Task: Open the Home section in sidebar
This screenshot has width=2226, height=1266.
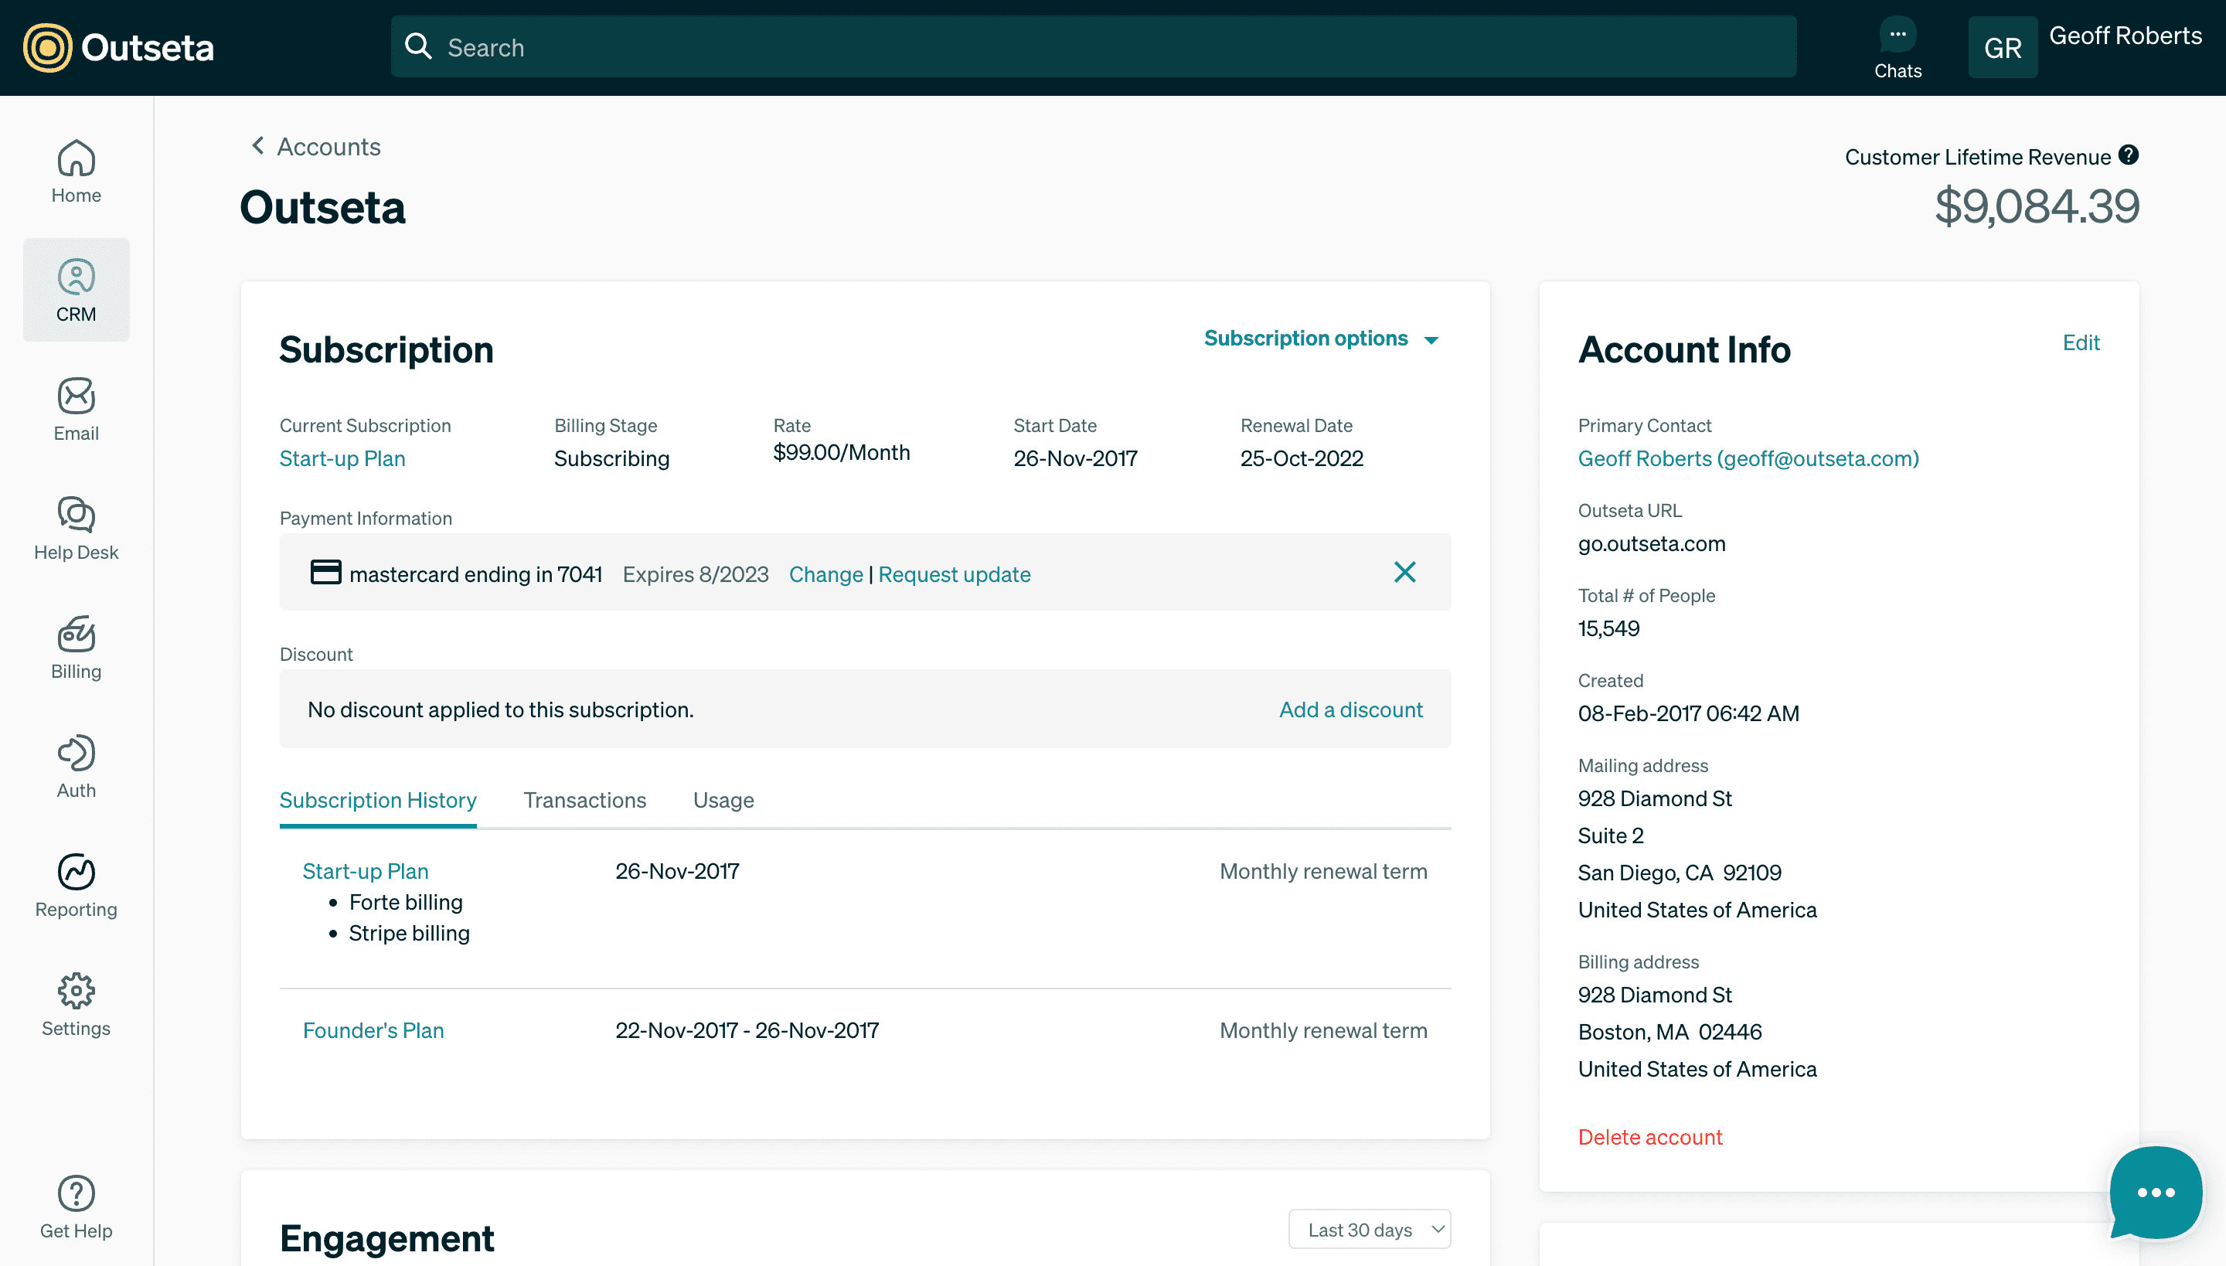Action: (76, 172)
